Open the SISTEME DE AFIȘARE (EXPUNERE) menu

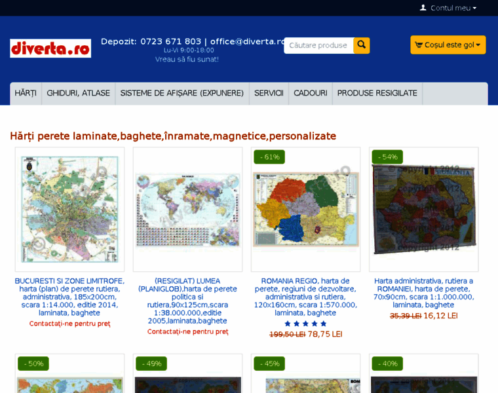pos(182,93)
